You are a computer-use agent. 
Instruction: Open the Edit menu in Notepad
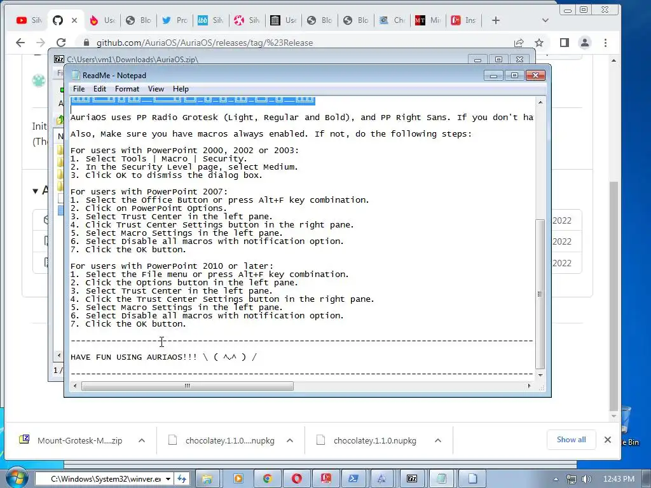(x=100, y=89)
